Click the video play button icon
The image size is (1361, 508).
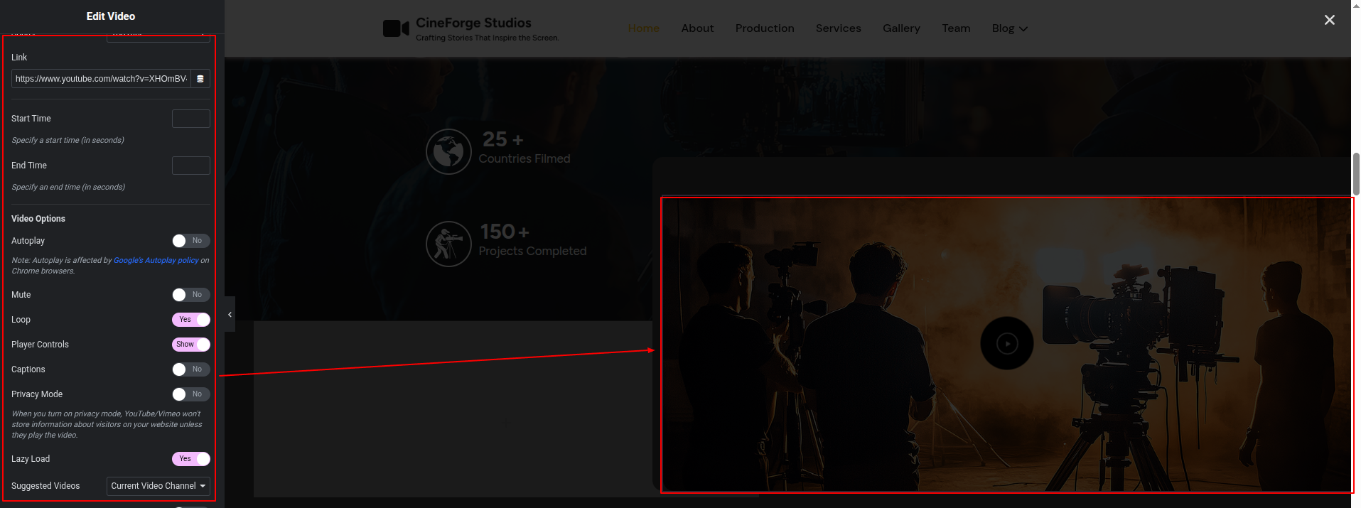[1006, 344]
